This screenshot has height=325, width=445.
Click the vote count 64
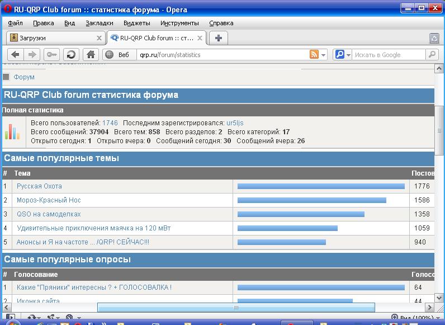tap(418, 287)
